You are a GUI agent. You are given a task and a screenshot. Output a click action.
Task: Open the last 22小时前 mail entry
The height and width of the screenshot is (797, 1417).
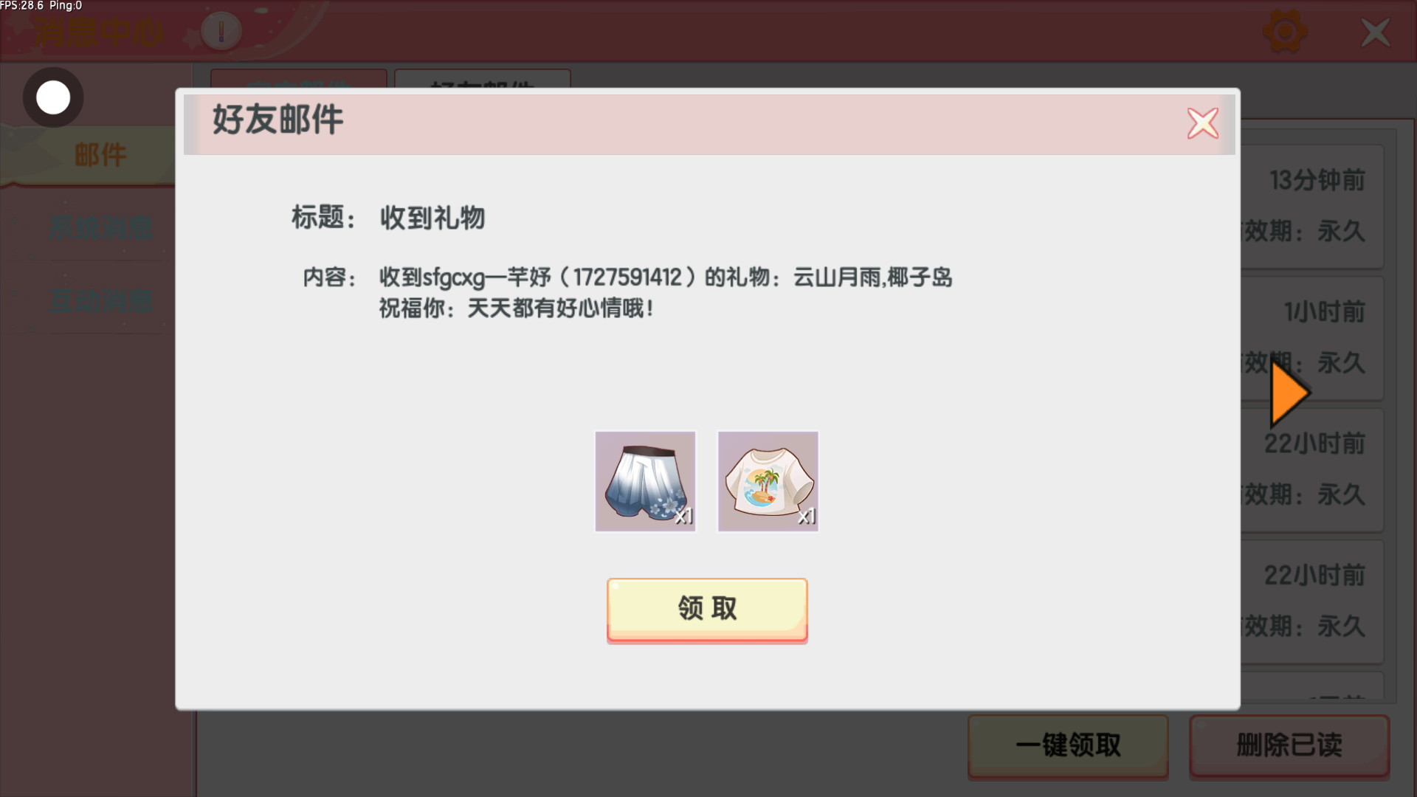(1312, 601)
